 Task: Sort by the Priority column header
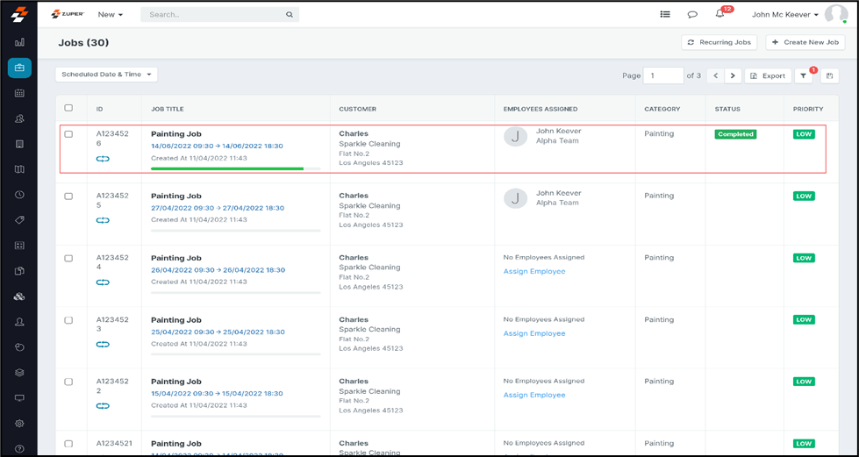(807, 110)
